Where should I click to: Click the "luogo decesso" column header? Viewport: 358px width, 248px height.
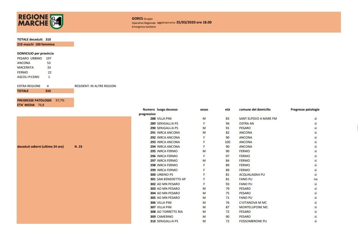pos(167,109)
